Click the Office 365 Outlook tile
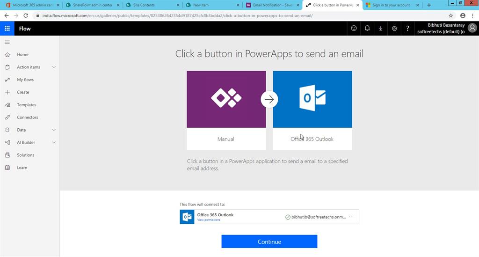 pos(312,110)
